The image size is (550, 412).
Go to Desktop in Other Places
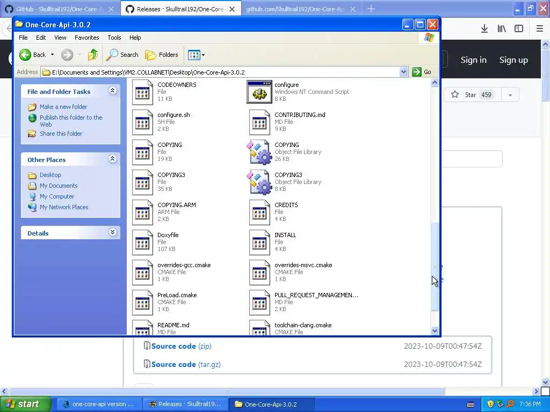coord(50,175)
